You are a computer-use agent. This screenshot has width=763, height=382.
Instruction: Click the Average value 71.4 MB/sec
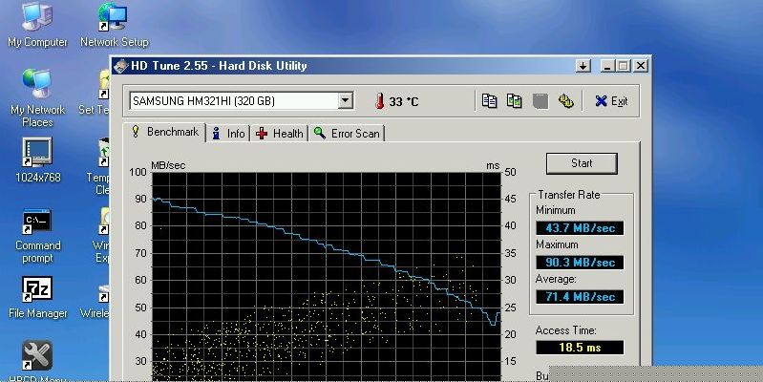coord(580,297)
